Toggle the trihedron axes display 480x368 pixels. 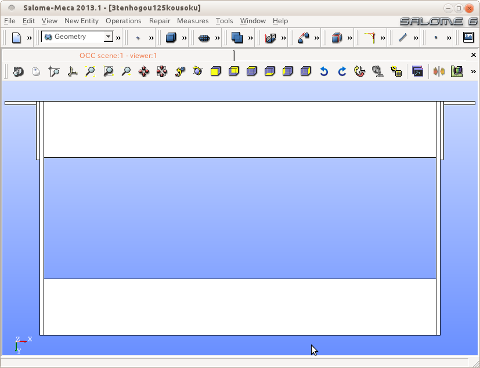click(72, 71)
